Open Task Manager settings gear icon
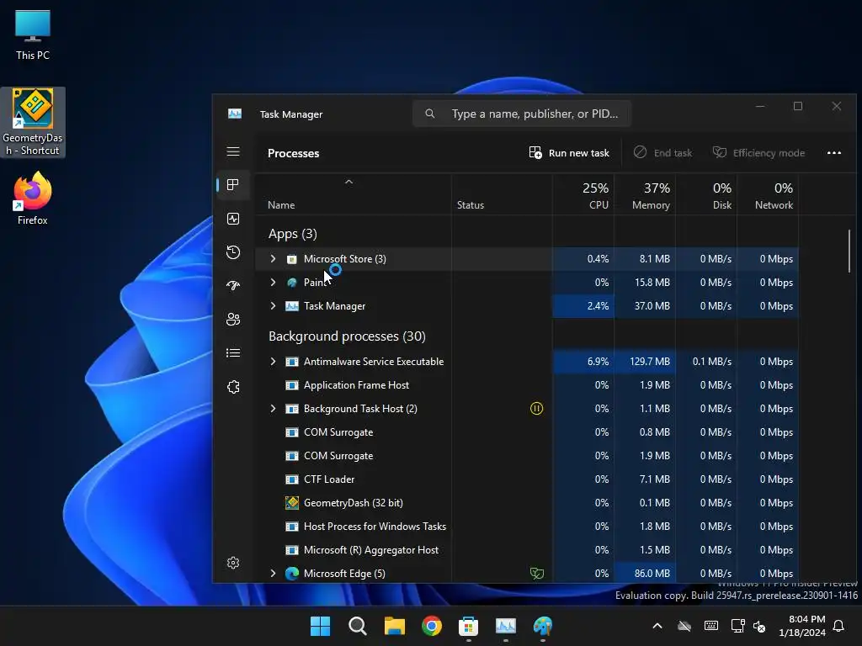The image size is (862, 646). click(233, 563)
